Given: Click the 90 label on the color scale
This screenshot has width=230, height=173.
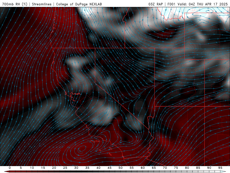Looking at the screenshot, I should click(209, 168).
